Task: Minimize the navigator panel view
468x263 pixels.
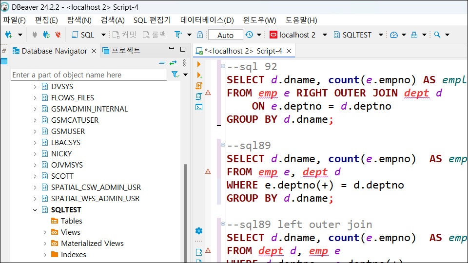Action: tap(172, 48)
